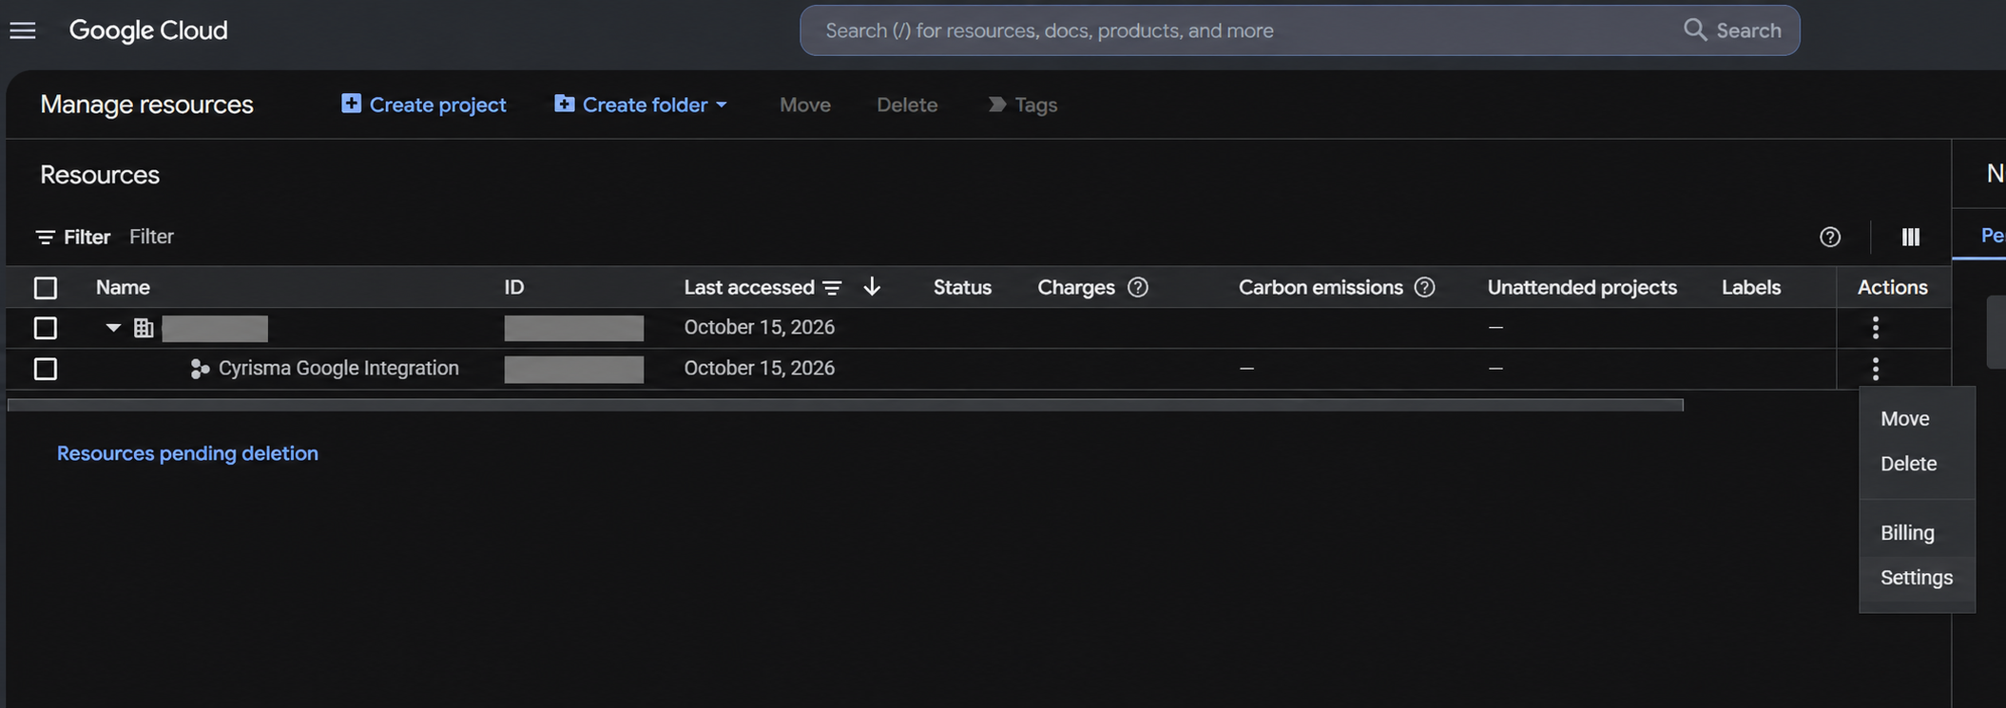The image size is (2006, 708).
Task: Click the Google Cloud logo
Action: tap(148, 30)
